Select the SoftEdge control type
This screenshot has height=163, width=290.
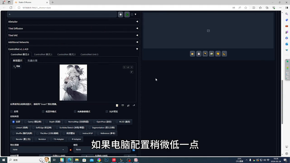point(42,128)
